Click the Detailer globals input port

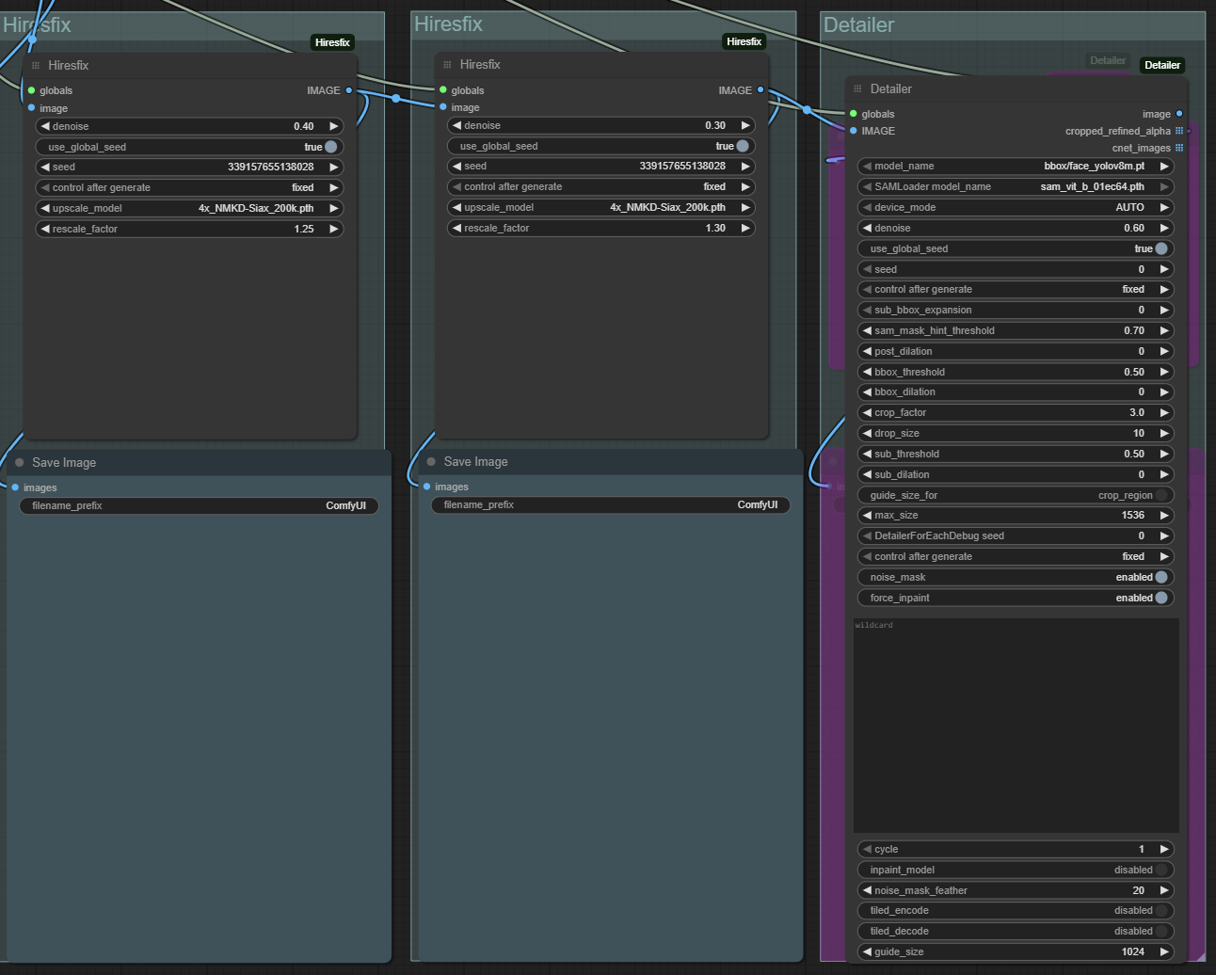pos(854,114)
